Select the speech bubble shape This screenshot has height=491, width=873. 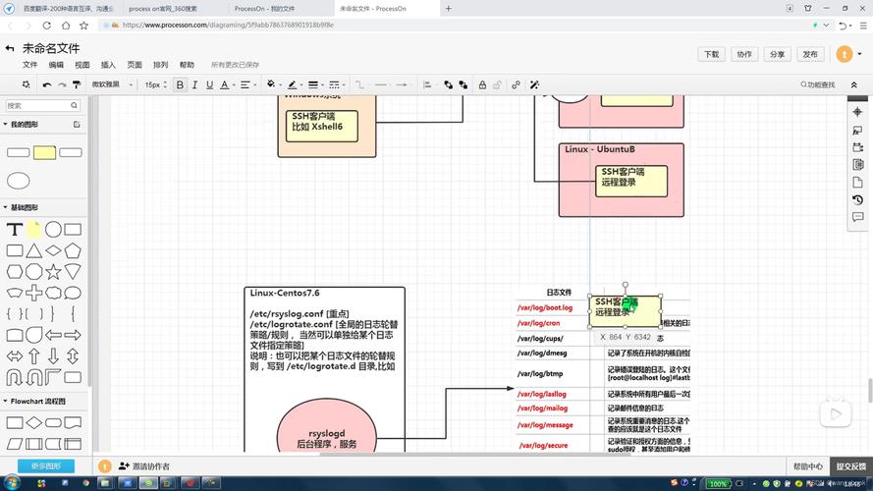coord(73,293)
